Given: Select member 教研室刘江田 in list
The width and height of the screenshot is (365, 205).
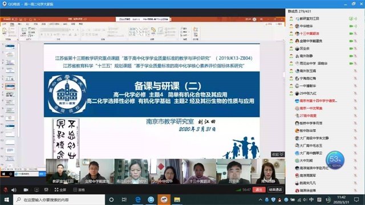Looking at the screenshot, I should click(309, 19).
